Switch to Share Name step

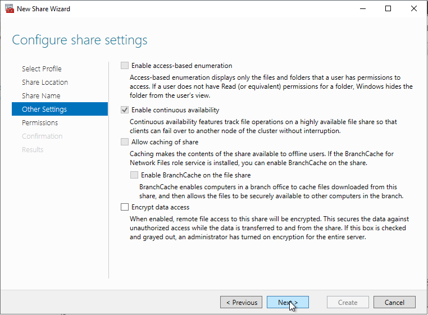[x=41, y=95]
